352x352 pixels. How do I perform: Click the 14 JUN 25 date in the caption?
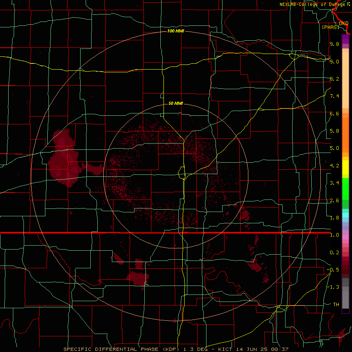pos(251,349)
